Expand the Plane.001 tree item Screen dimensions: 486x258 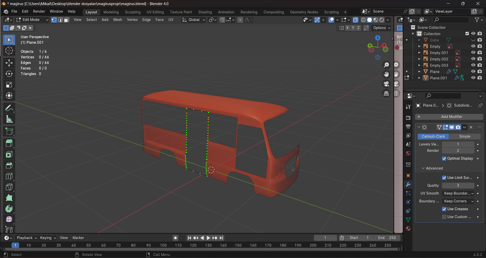coord(419,78)
